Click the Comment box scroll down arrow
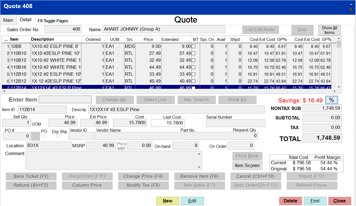Viewport: 356px width, 206px height. click(200, 167)
